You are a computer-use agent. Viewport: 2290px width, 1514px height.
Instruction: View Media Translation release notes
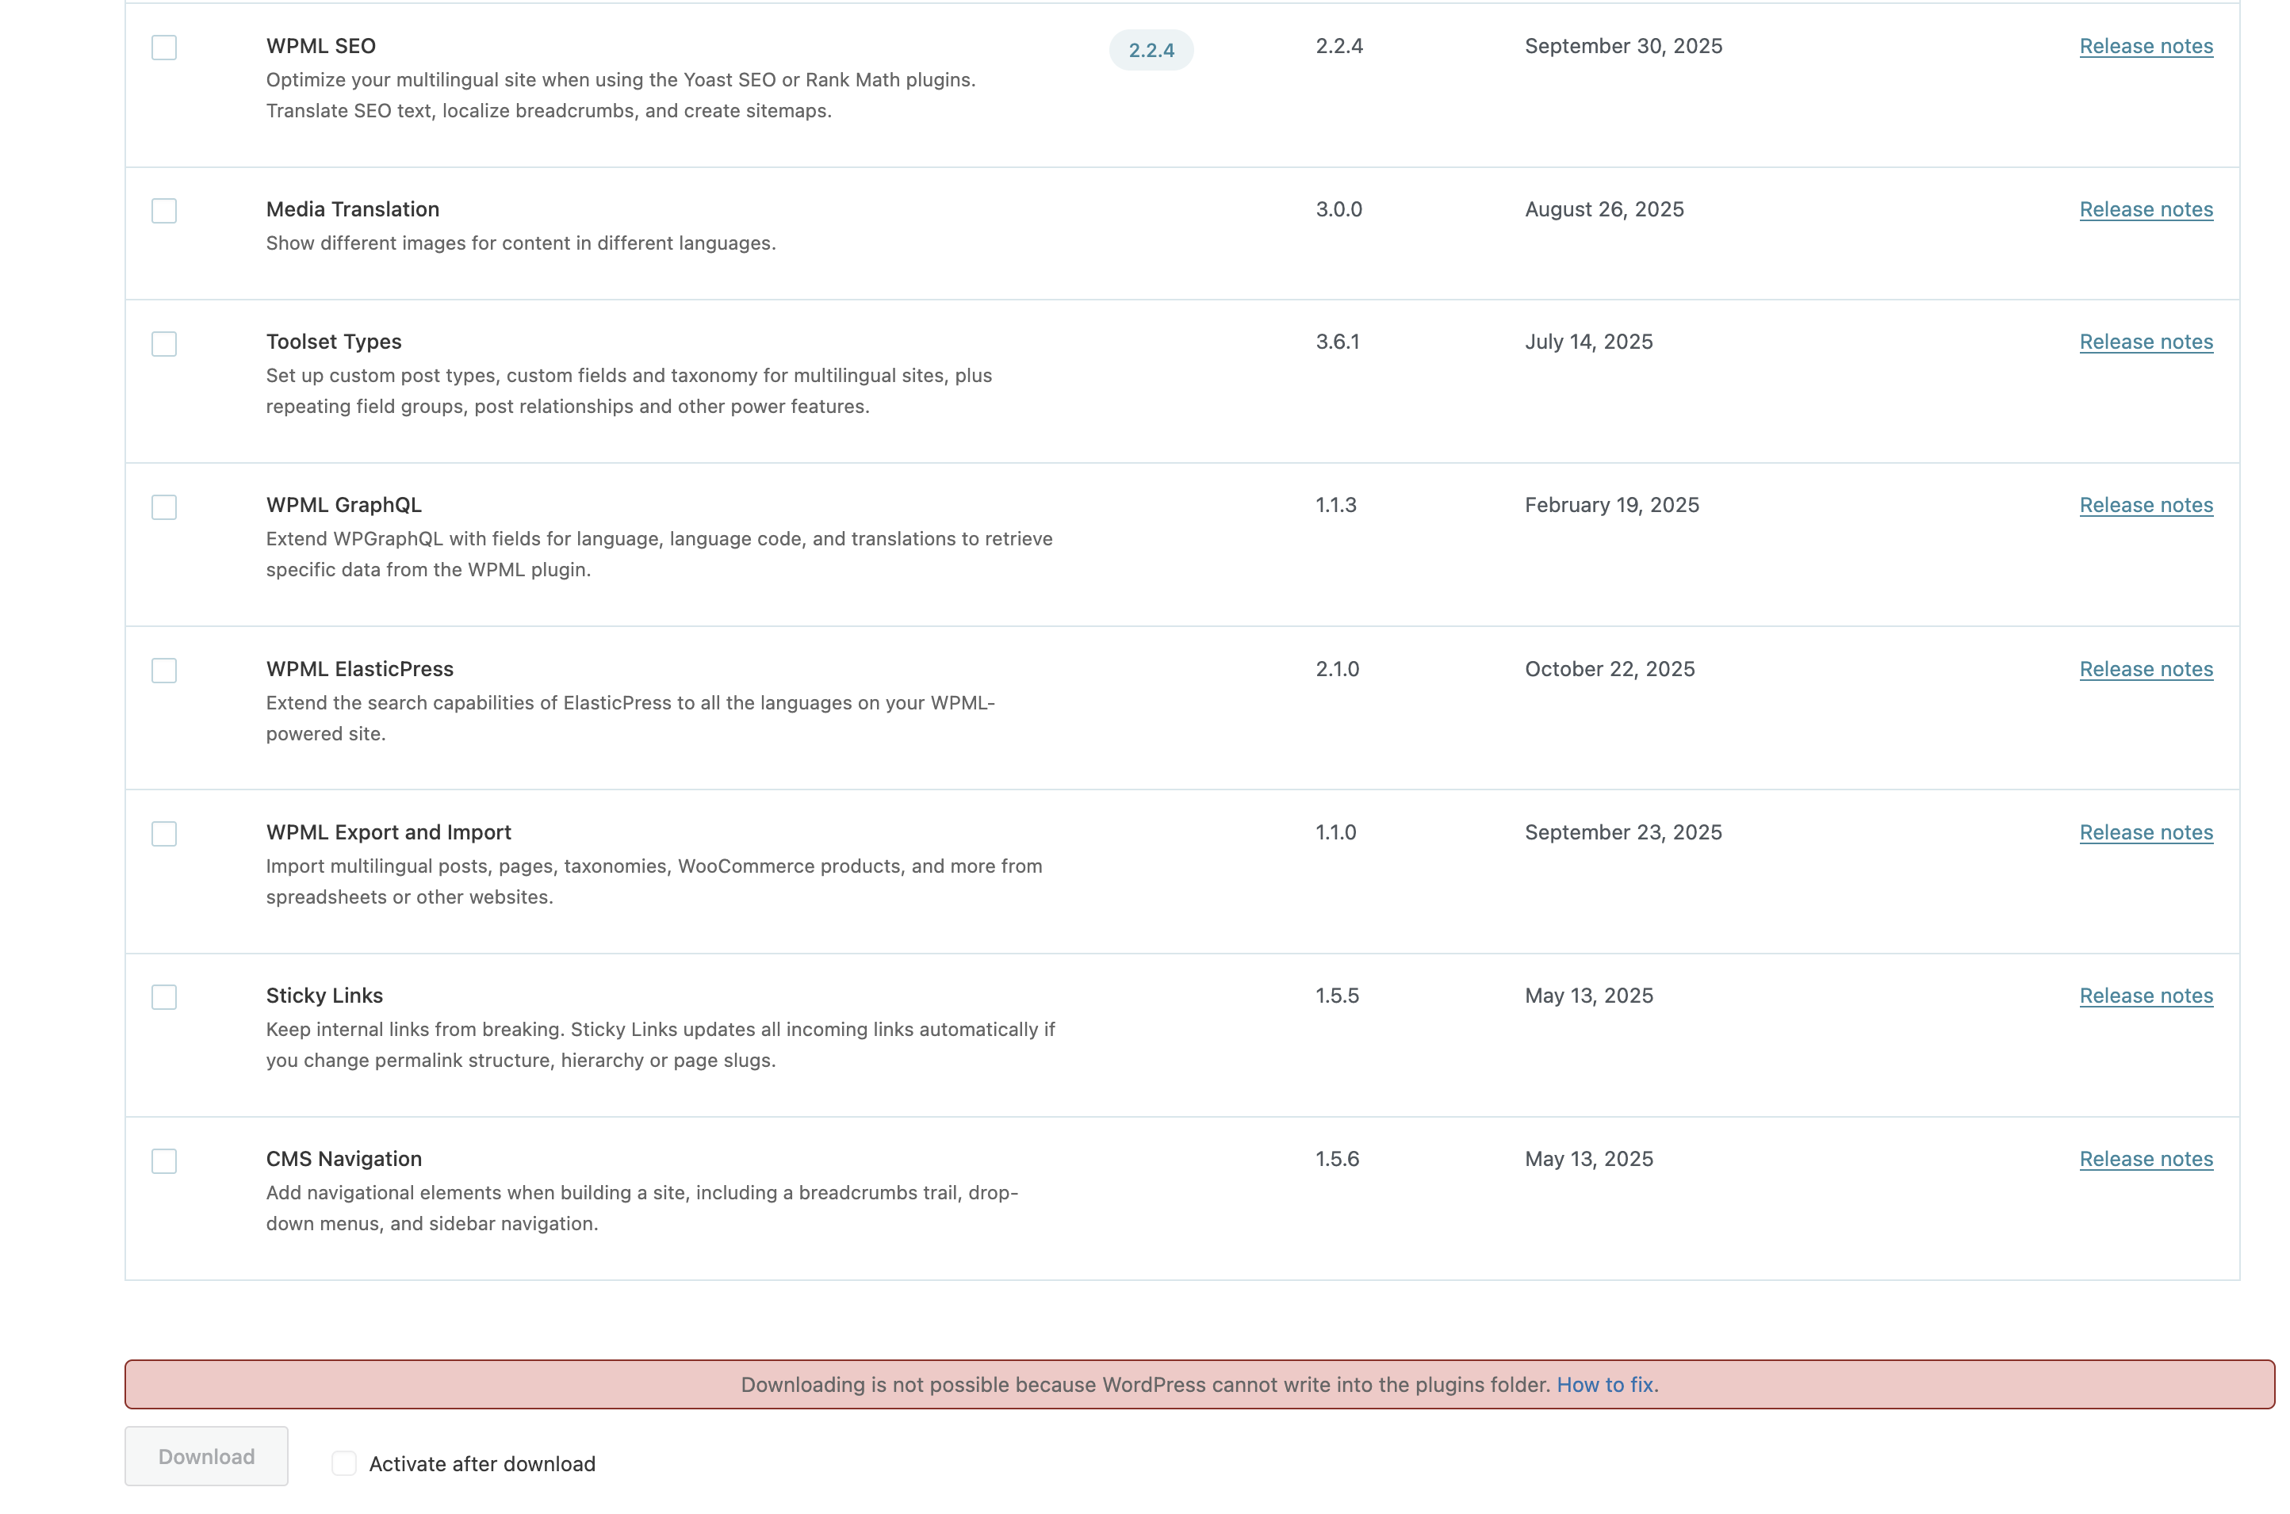pos(2145,209)
